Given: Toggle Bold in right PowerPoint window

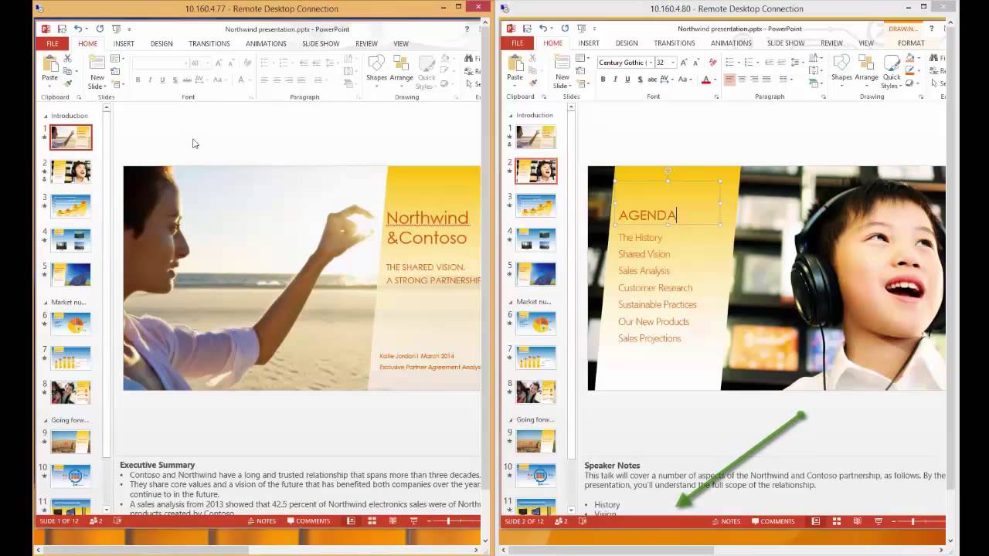Looking at the screenshot, I should [603, 80].
